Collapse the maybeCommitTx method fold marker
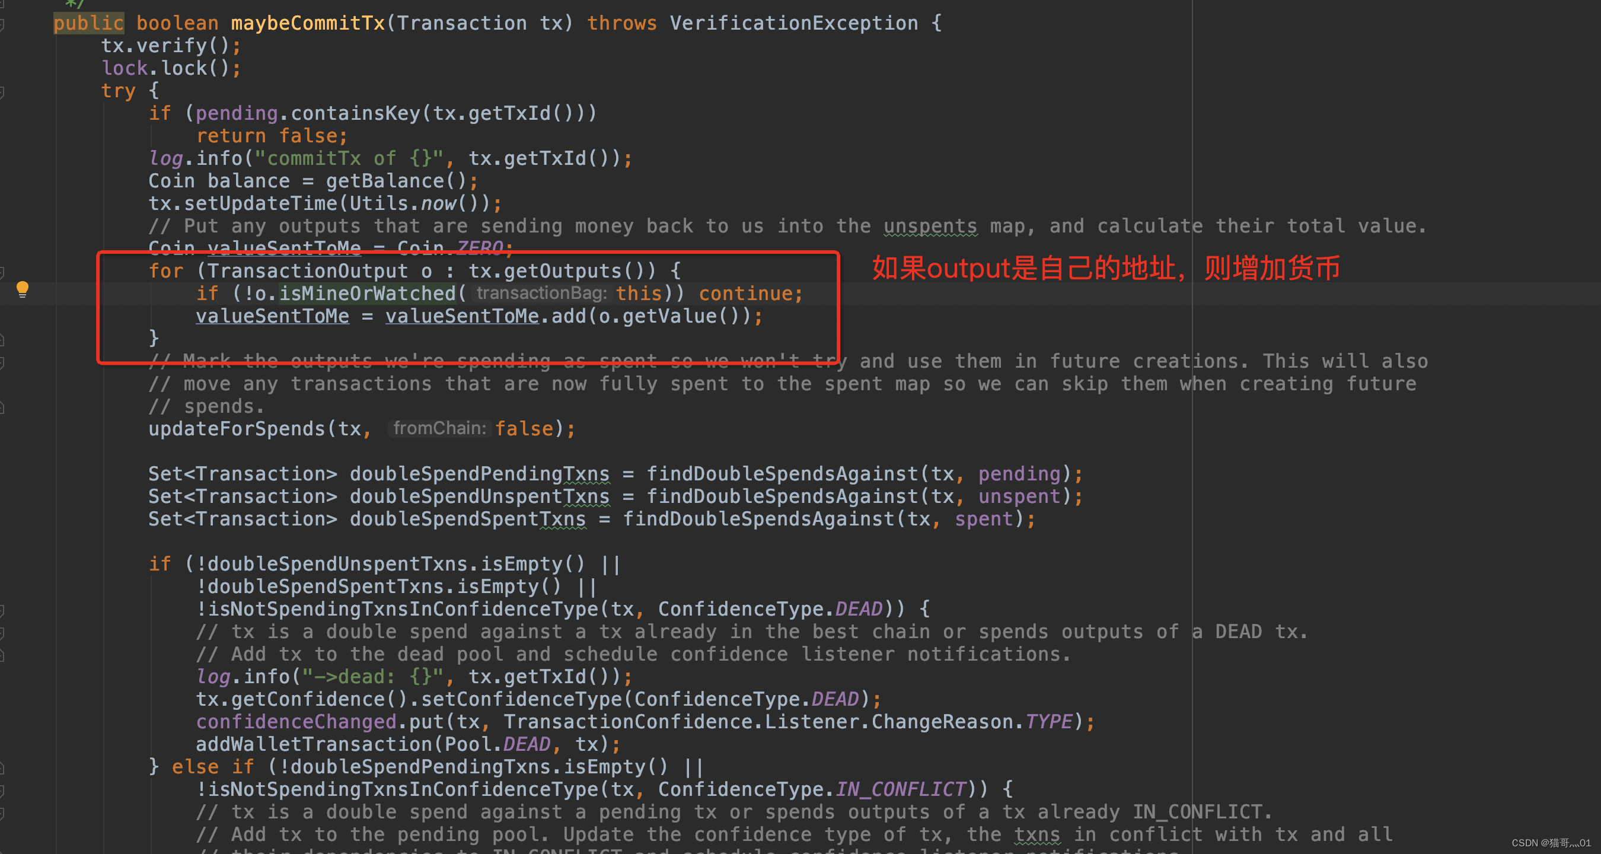Screen dimensions: 1601x854 click(2, 25)
